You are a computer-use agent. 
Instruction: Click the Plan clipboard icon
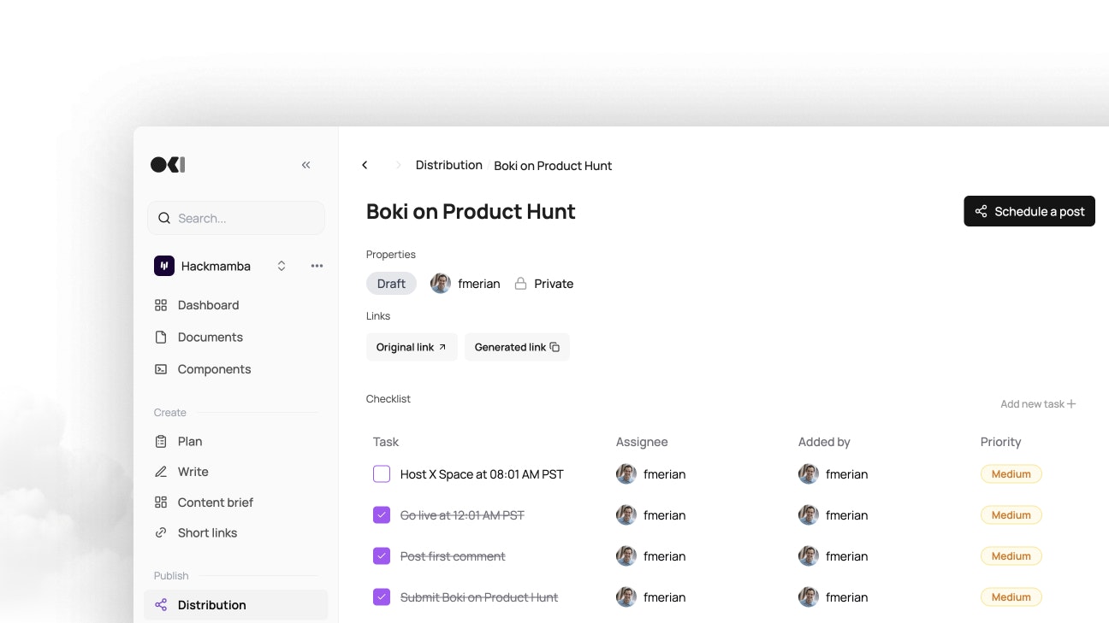[x=161, y=442]
